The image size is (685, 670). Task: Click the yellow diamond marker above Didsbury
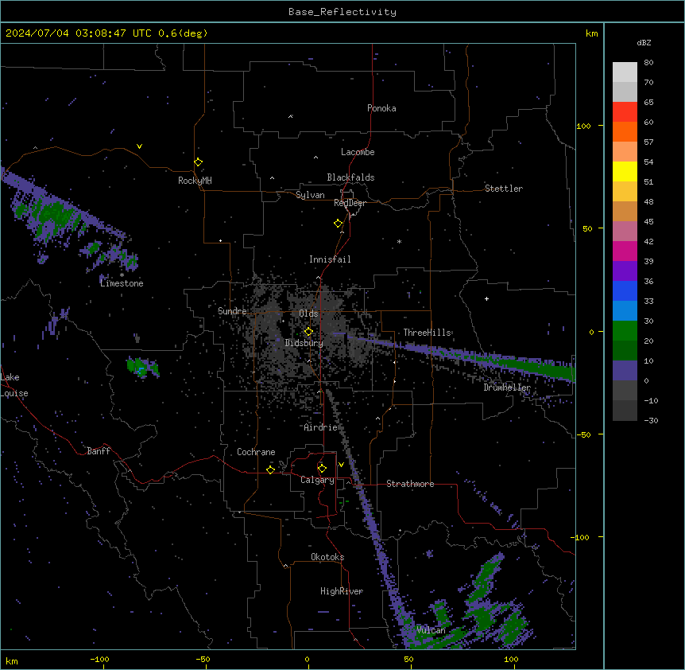click(308, 332)
